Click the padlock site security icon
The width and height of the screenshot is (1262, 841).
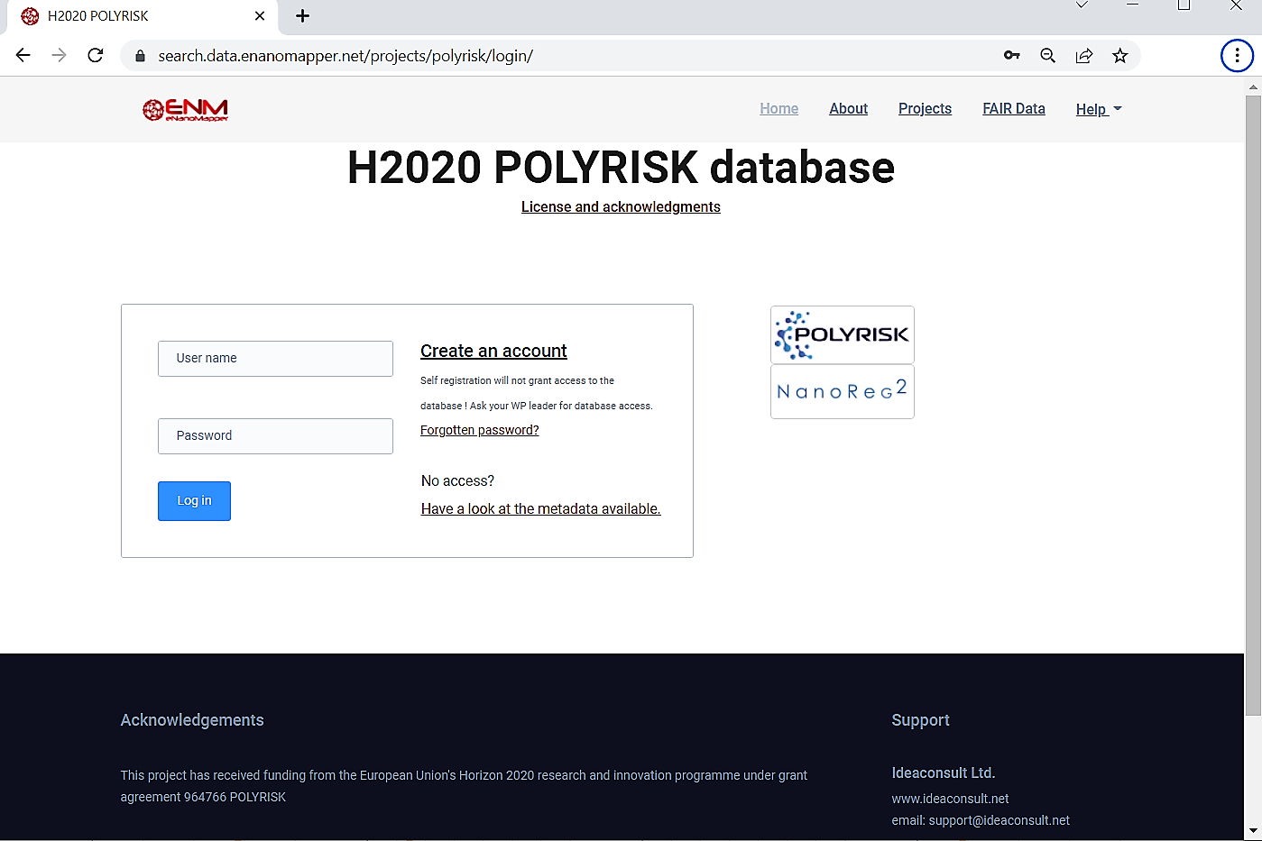click(x=140, y=56)
